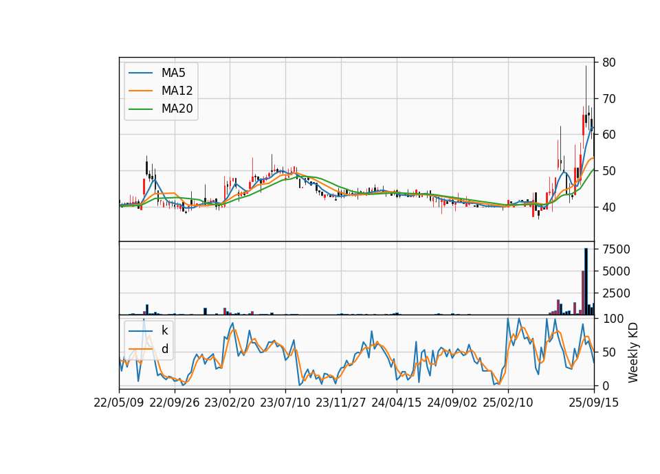The image size is (660, 474).
Task: Click the tallest volume bar near 7500
Action: click(x=586, y=282)
